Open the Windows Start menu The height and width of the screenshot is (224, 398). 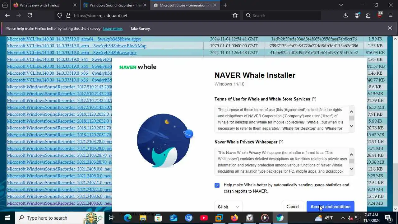(7, 218)
